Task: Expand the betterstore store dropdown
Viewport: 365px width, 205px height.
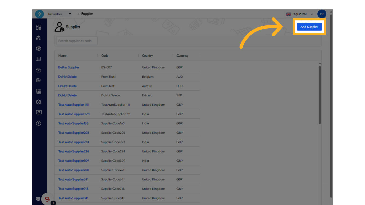Action: point(60,14)
